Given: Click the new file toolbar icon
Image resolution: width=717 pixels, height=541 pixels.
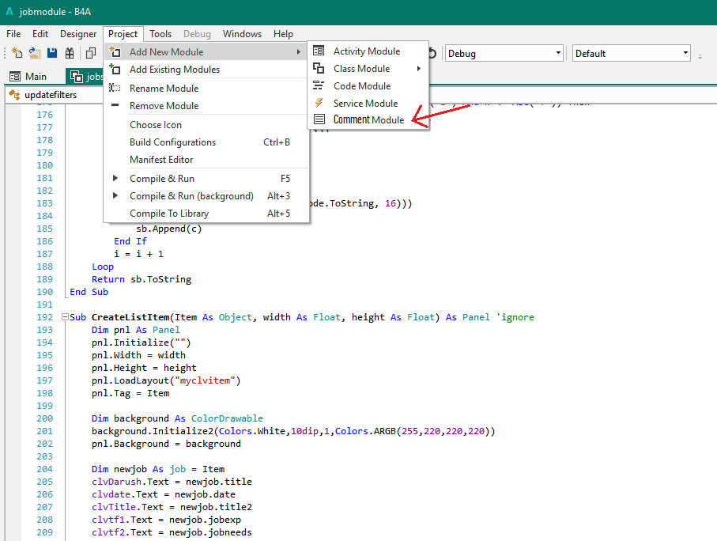Looking at the screenshot, I should (17, 53).
